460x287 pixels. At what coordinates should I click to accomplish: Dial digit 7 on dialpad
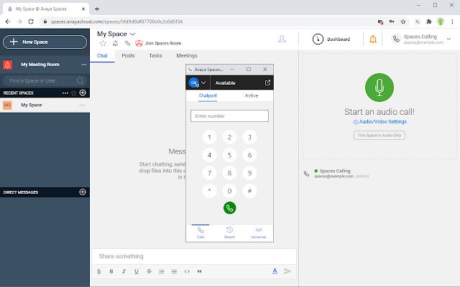click(209, 173)
